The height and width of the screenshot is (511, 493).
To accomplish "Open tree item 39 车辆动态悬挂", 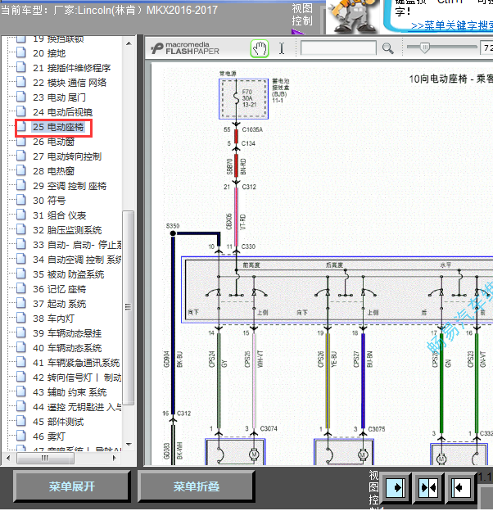I will tap(67, 333).
